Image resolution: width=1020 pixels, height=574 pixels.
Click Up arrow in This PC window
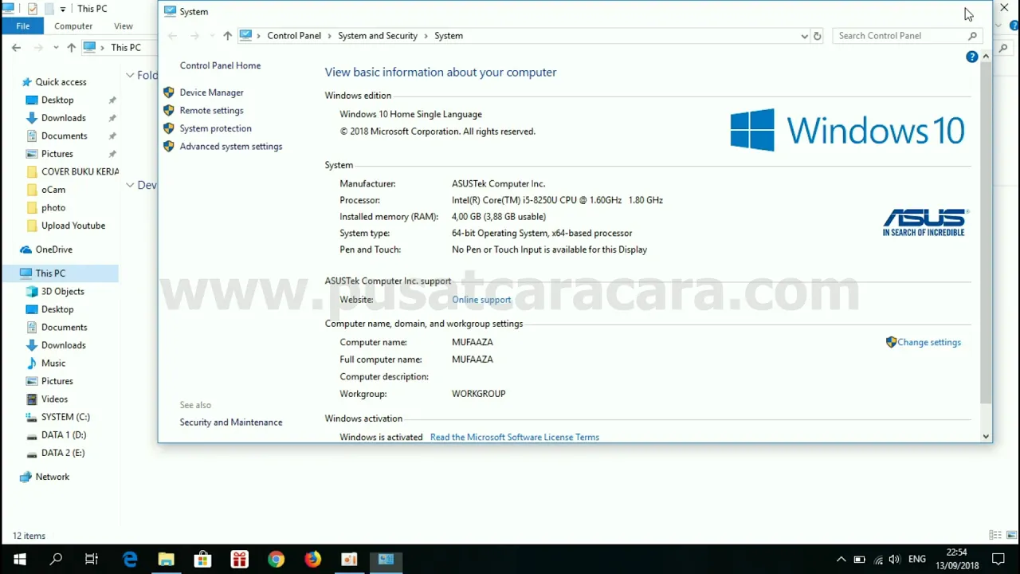coord(71,48)
